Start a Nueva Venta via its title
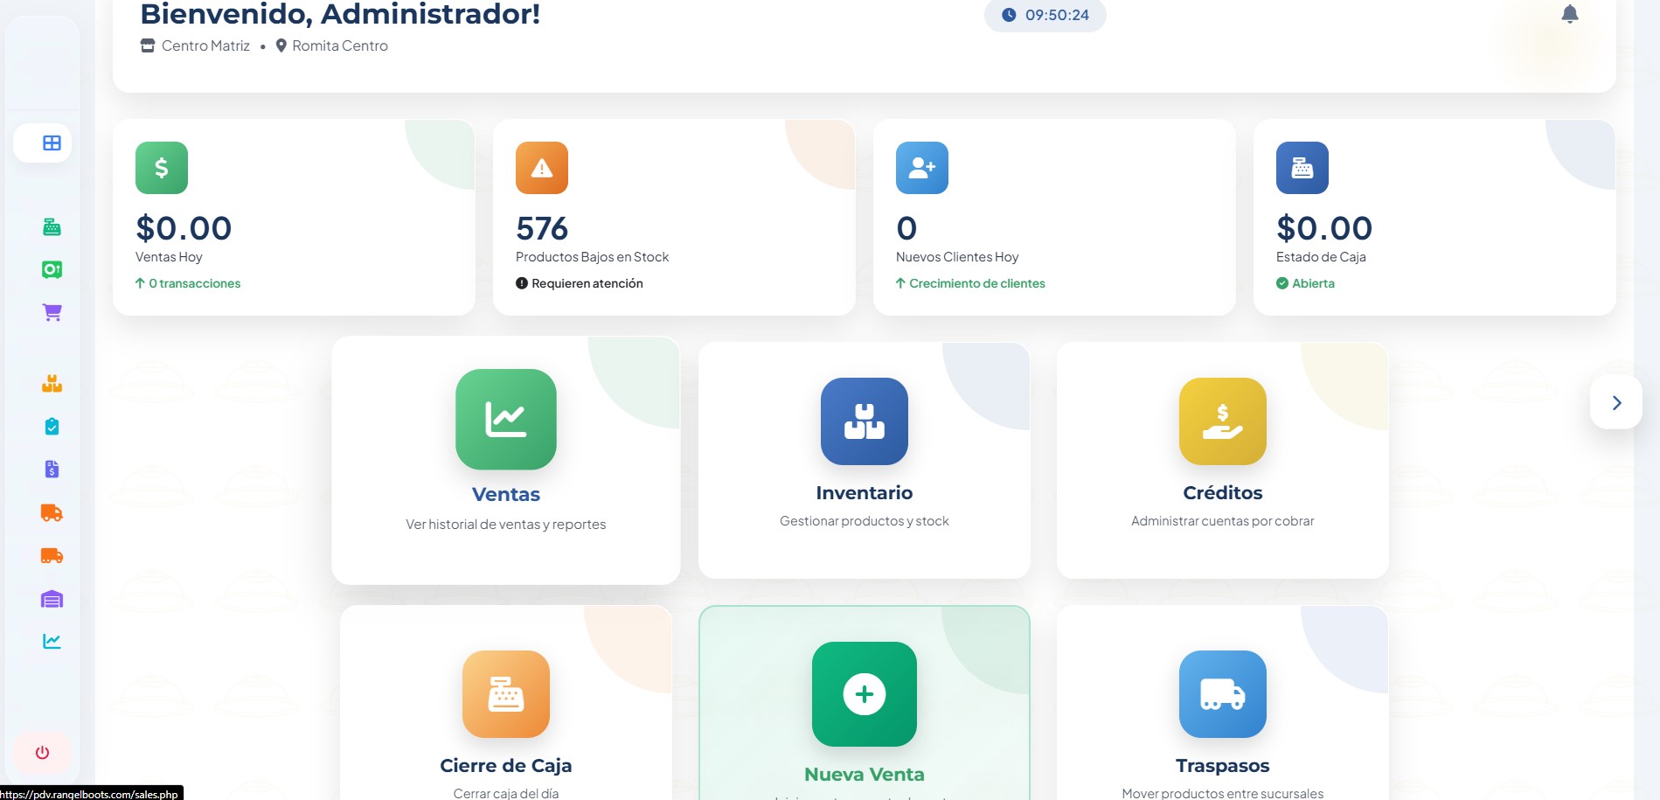 (865, 774)
